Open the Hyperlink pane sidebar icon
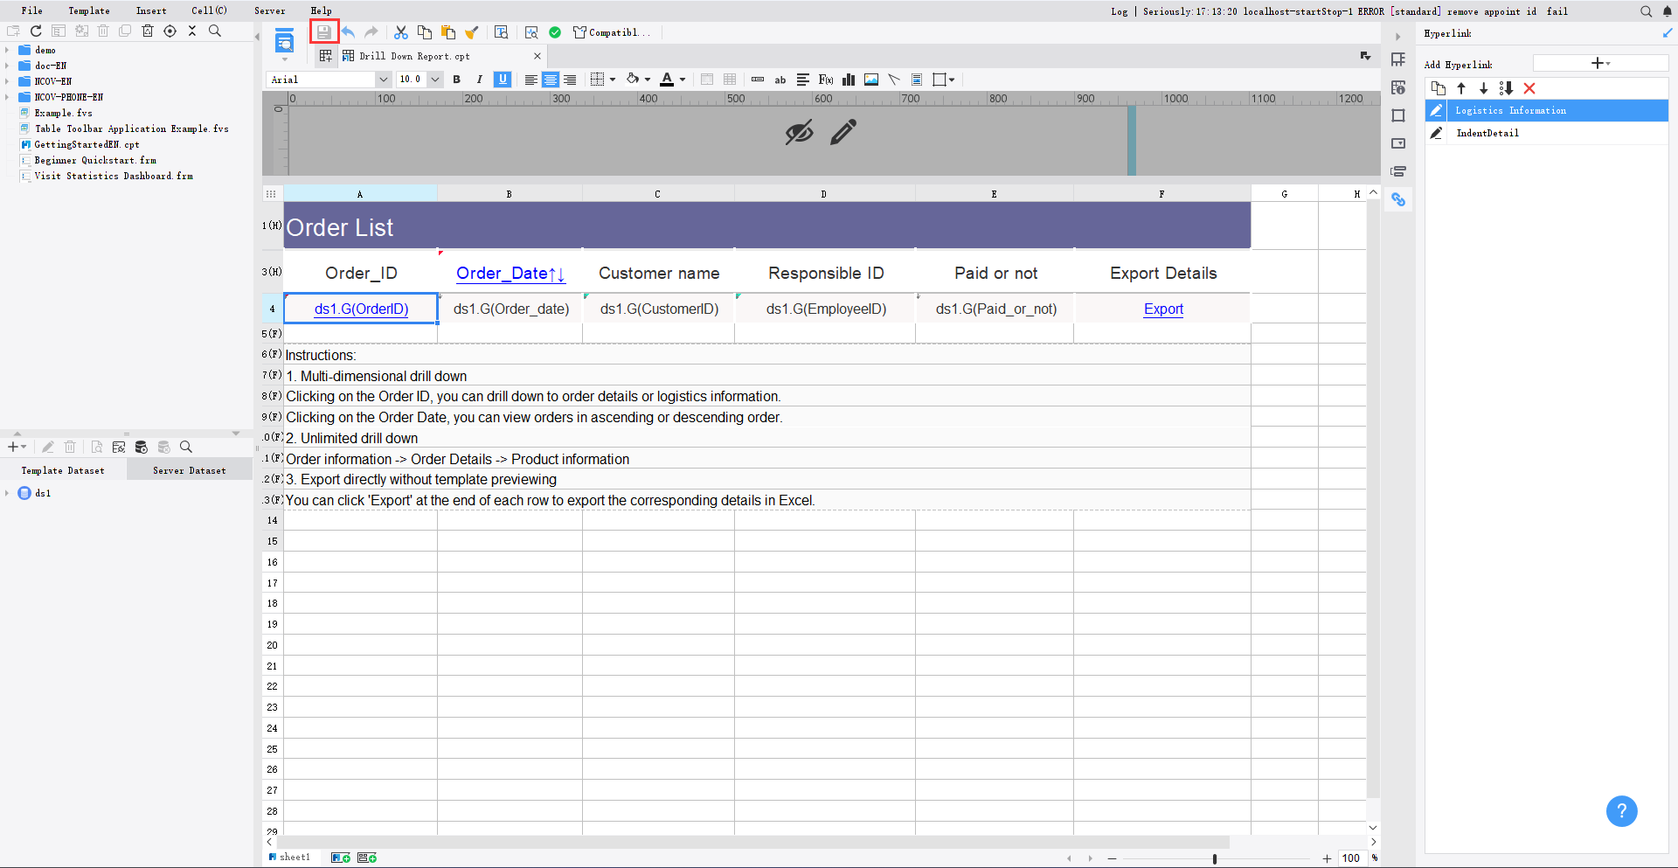Viewport: 1678px width, 868px height. pyautogui.click(x=1398, y=200)
